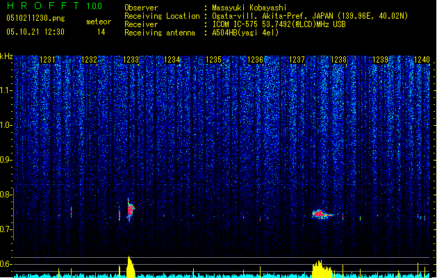Click the 1239 time marker
The height and width of the screenshot is (278, 437).
(x=380, y=60)
